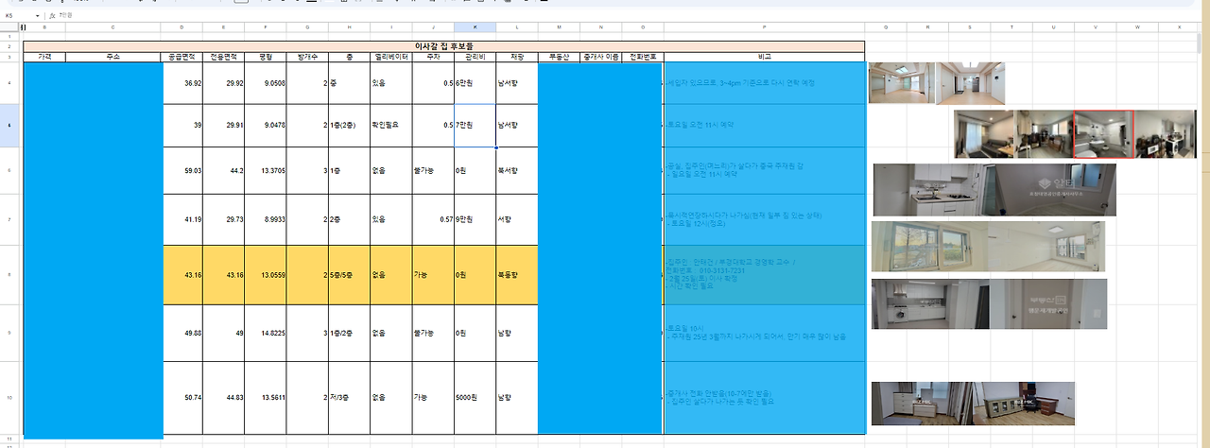
Task: Click the title cell '이사갈 집 후보들'
Action: pos(444,45)
